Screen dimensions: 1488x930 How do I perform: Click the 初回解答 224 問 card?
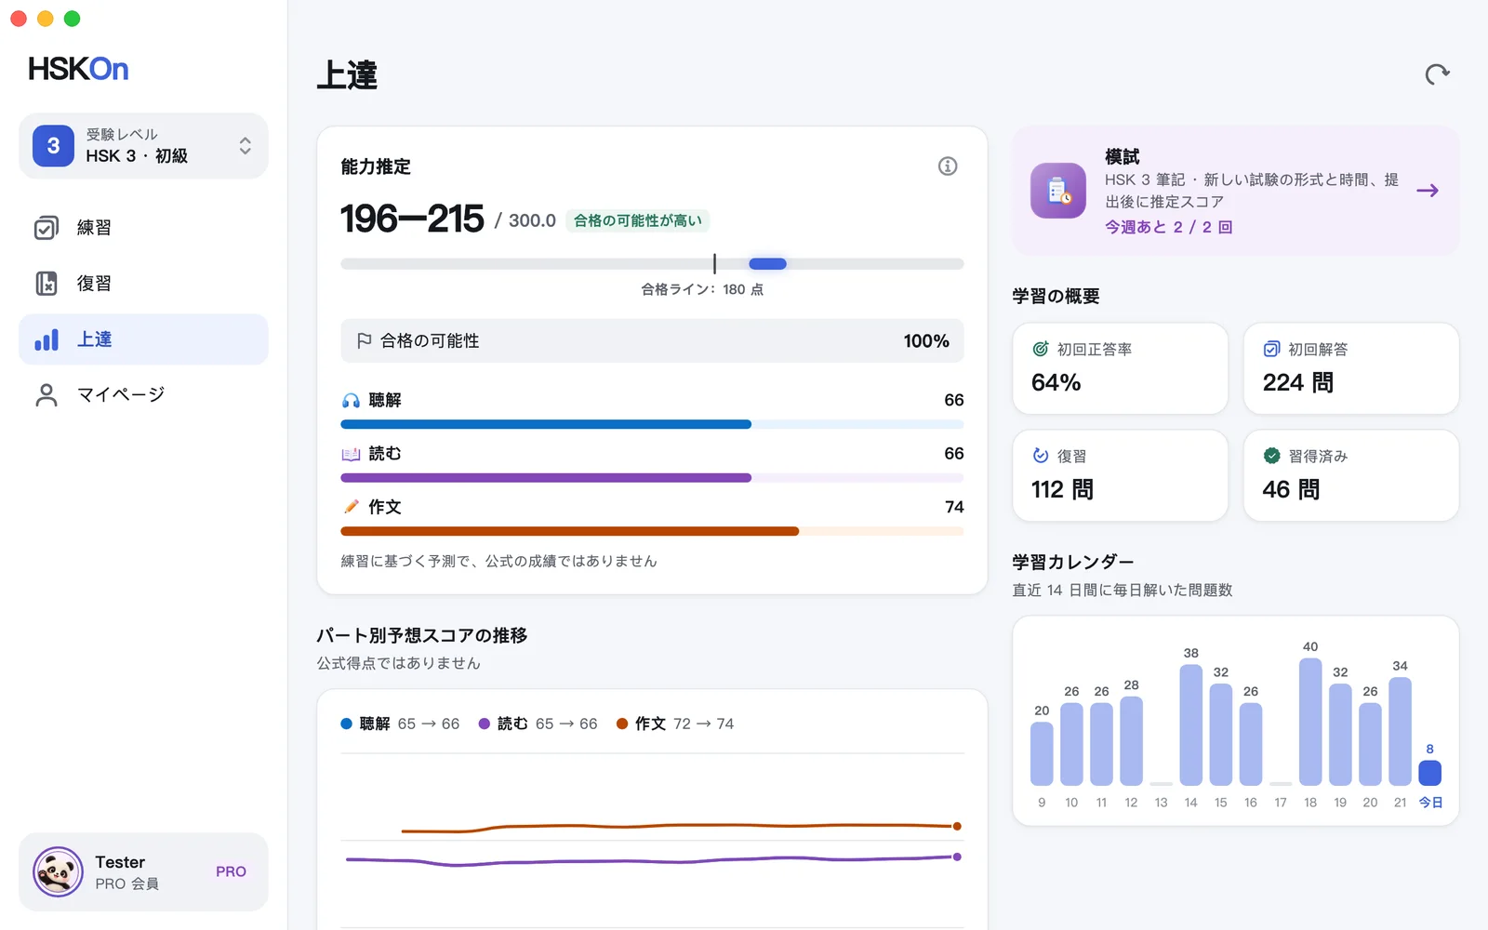pyautogui.click(x=1350, y=368)
